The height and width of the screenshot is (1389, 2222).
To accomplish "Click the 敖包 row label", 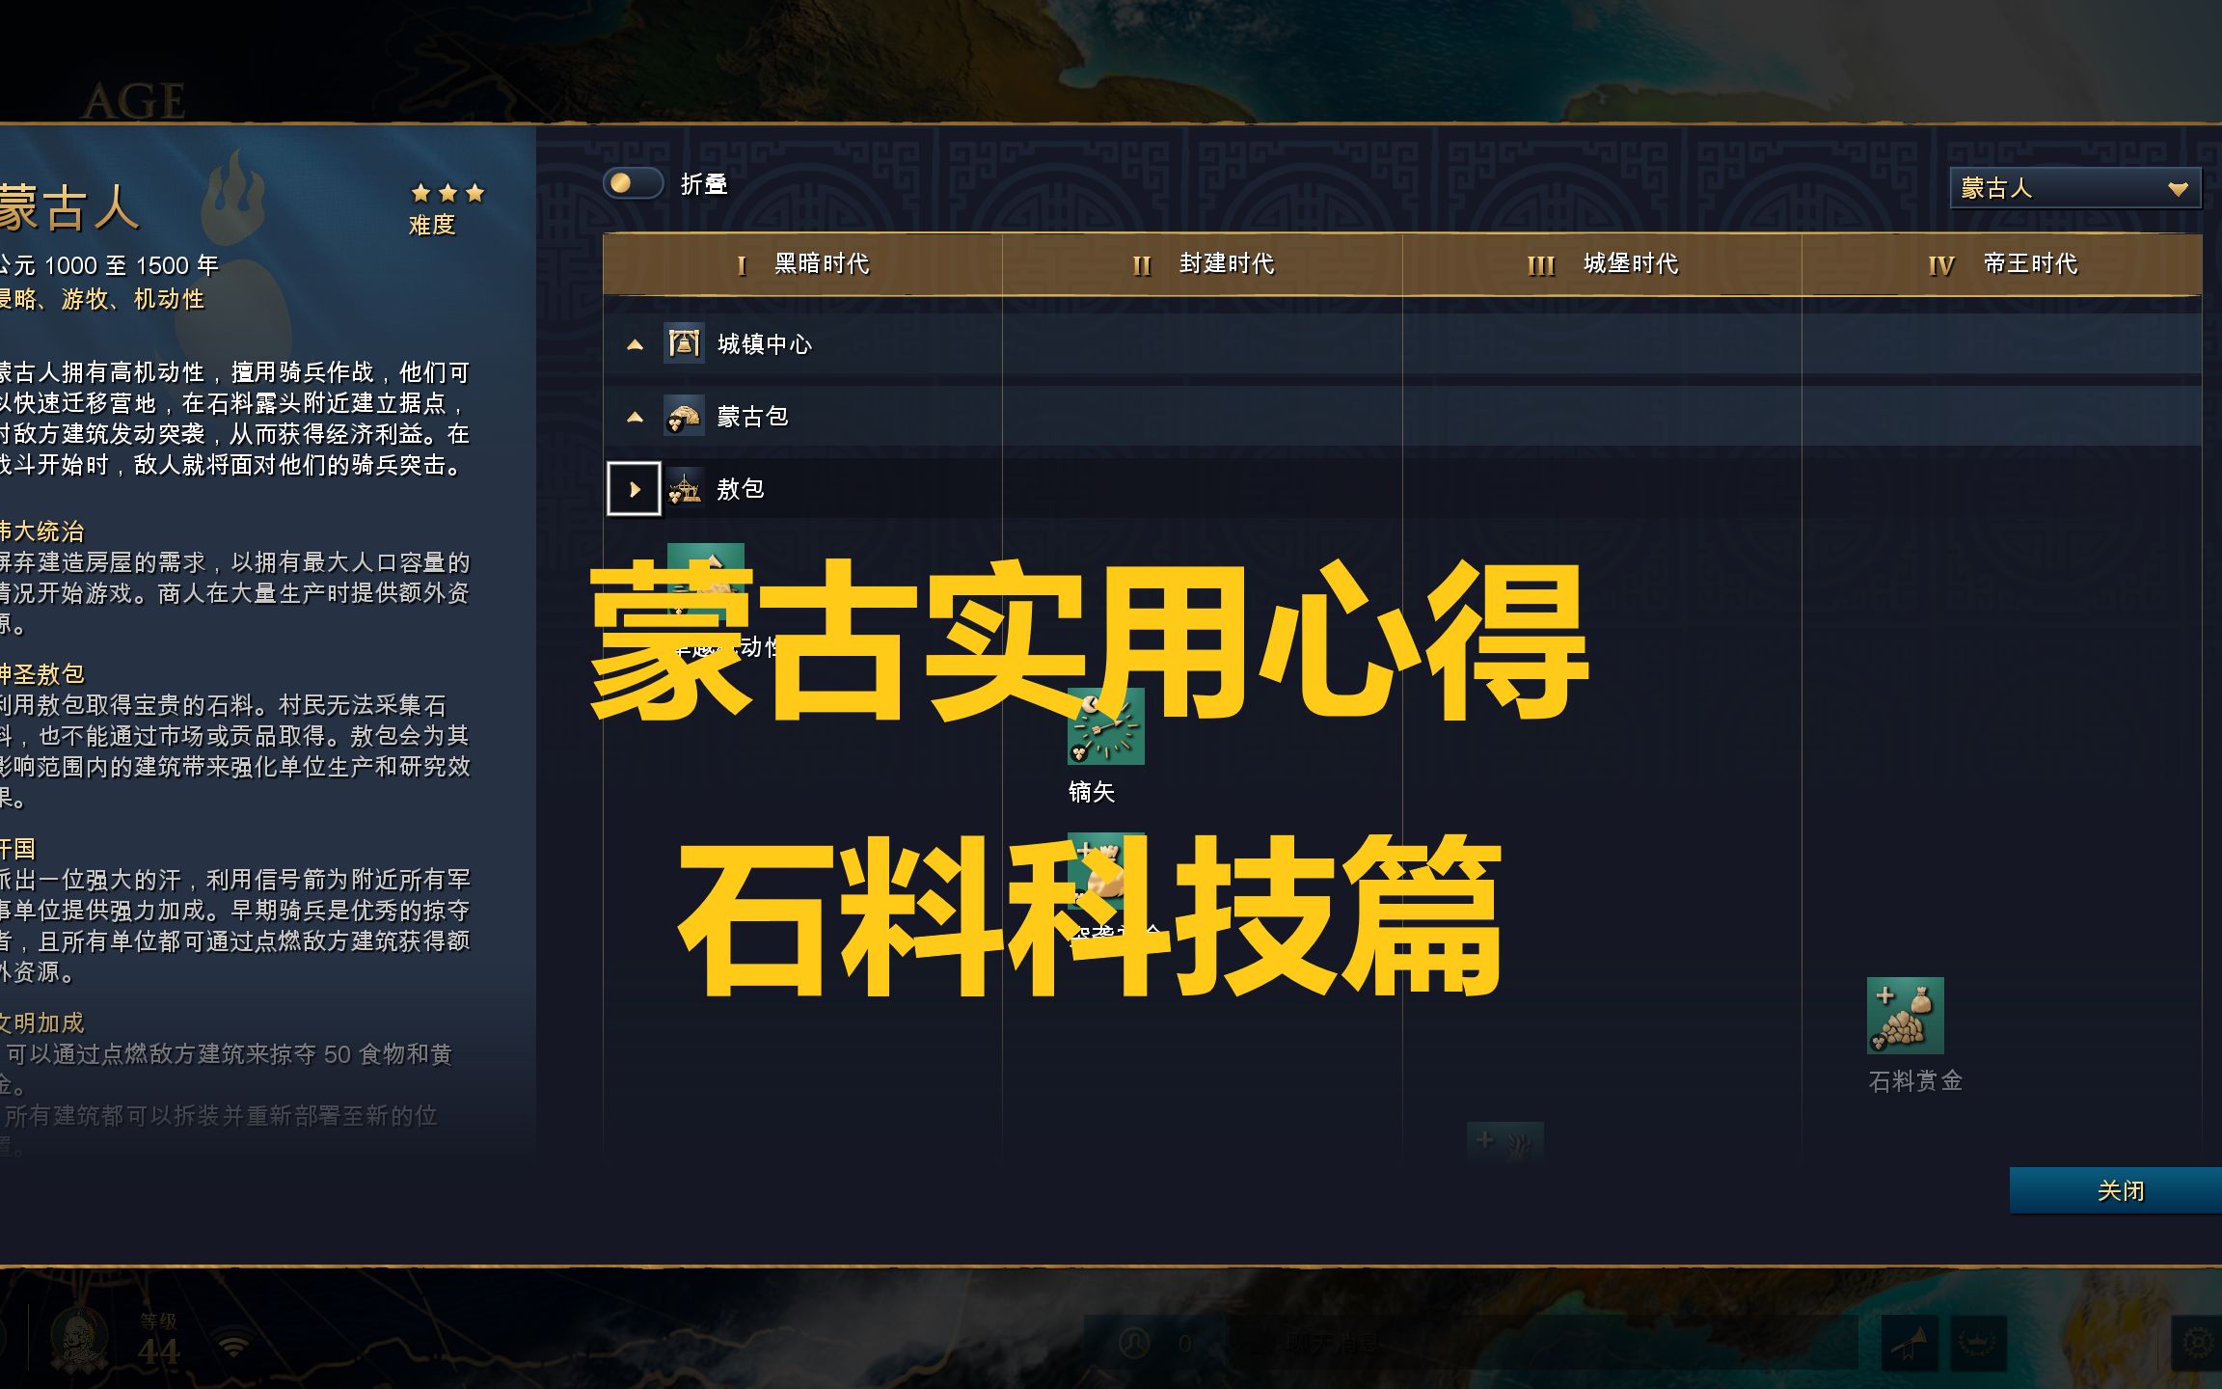I will click(x=741, y=489).
